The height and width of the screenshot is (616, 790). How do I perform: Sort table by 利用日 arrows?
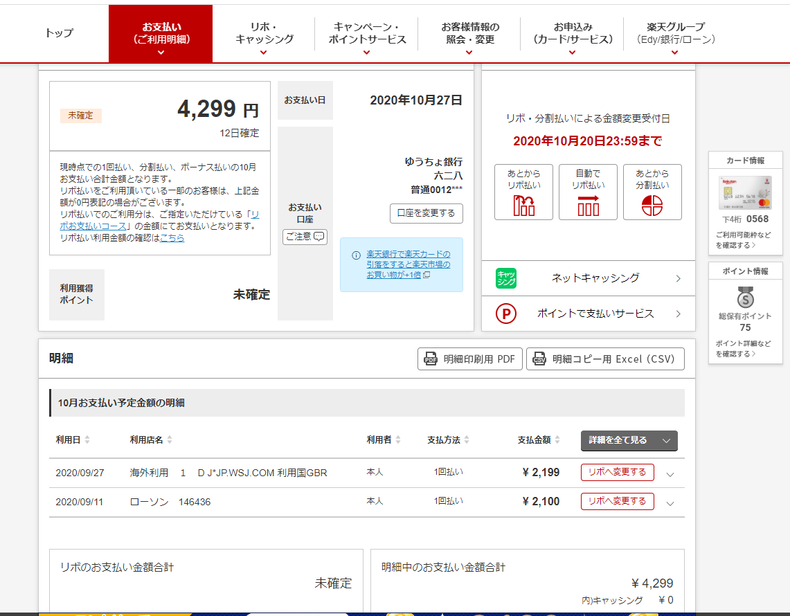pos(87,440)
